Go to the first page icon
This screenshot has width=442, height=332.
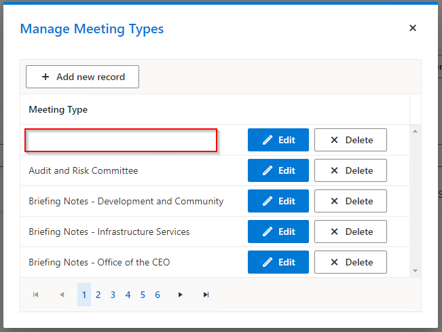(x=35, y=295)
